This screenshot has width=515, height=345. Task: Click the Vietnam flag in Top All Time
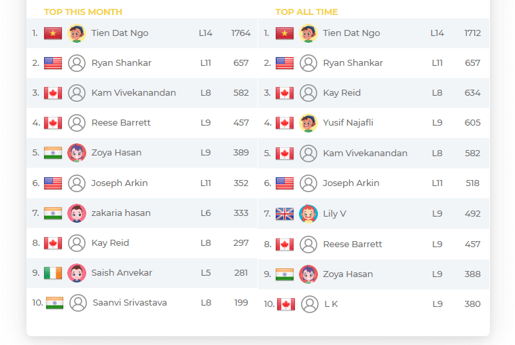285,33
